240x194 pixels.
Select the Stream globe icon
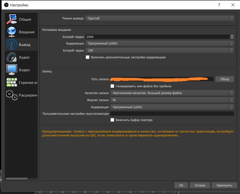[12, 32]
